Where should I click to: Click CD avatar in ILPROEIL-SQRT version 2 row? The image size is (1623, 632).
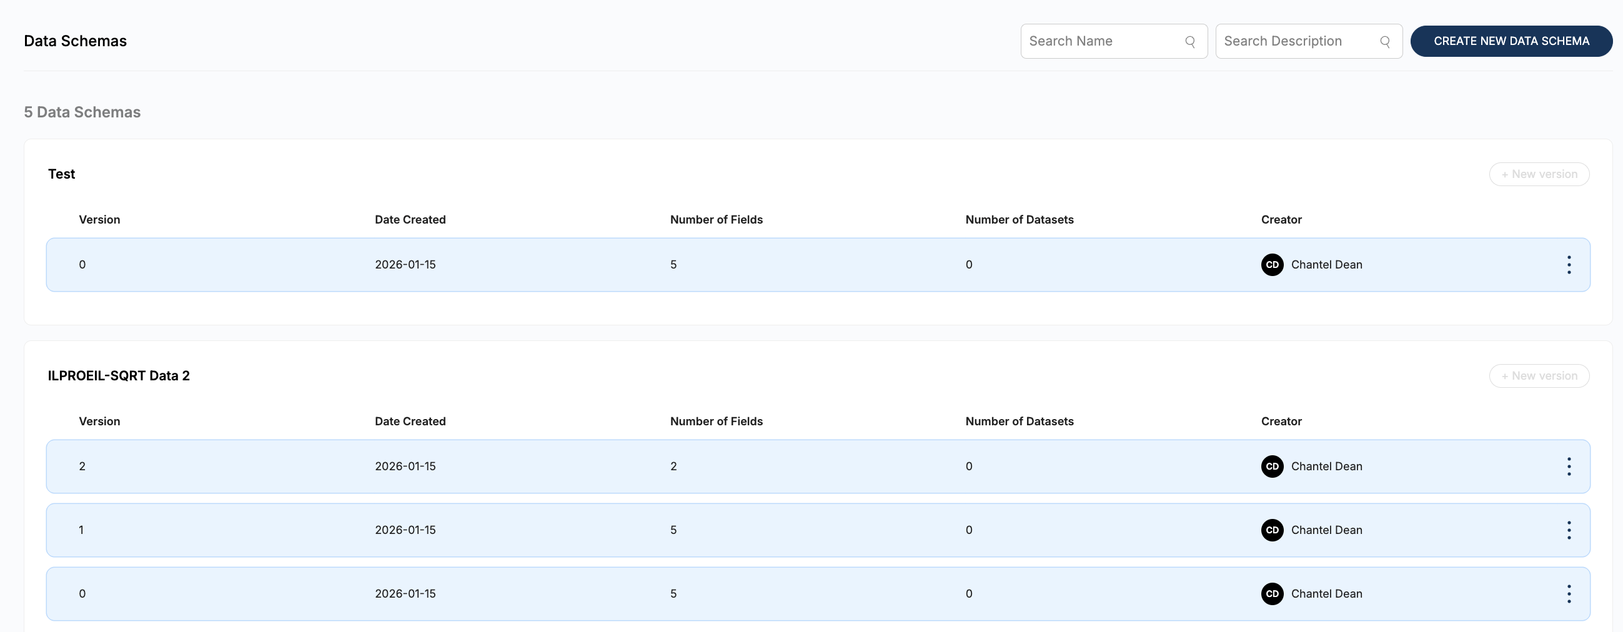[1272, 467]
